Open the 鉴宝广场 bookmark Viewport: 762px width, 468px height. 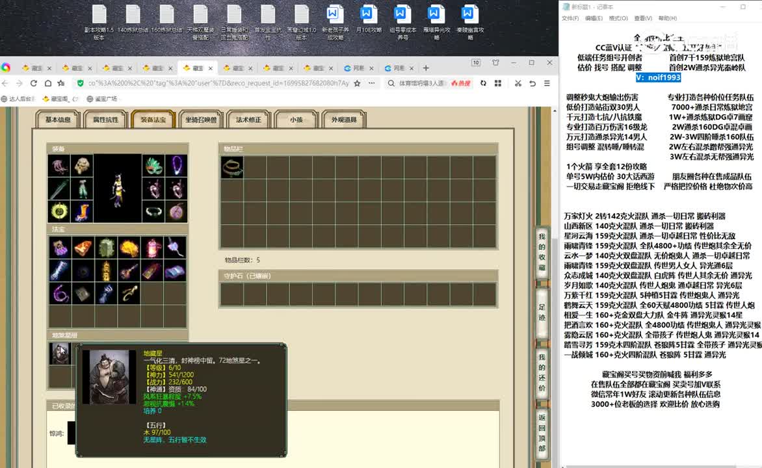[102, 99]
